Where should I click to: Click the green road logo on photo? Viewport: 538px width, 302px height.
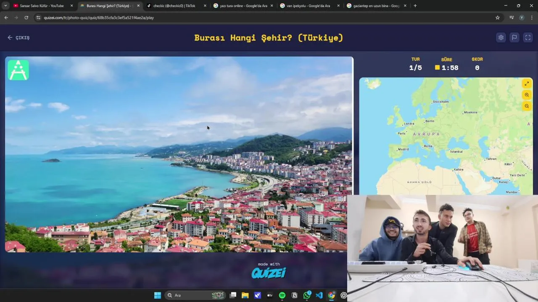pyautogui.click(x=18, y=70)
